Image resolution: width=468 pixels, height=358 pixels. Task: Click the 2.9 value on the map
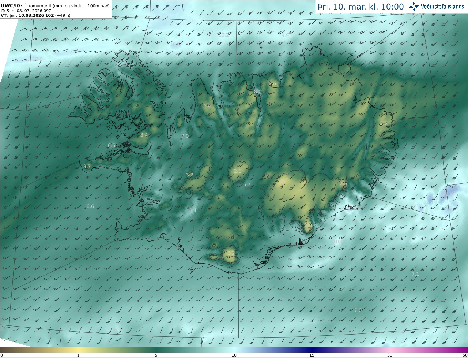(x=207, y=106)
